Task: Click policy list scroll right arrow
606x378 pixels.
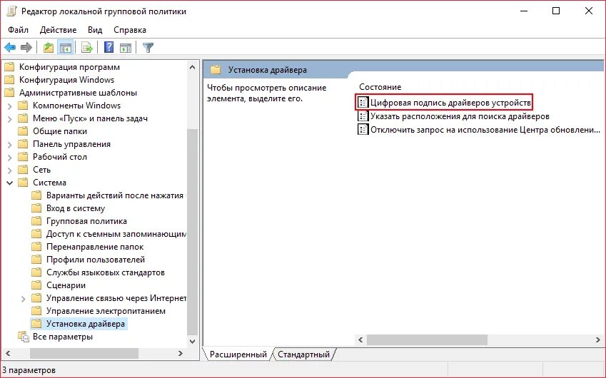Action: [x=597, y=339]
